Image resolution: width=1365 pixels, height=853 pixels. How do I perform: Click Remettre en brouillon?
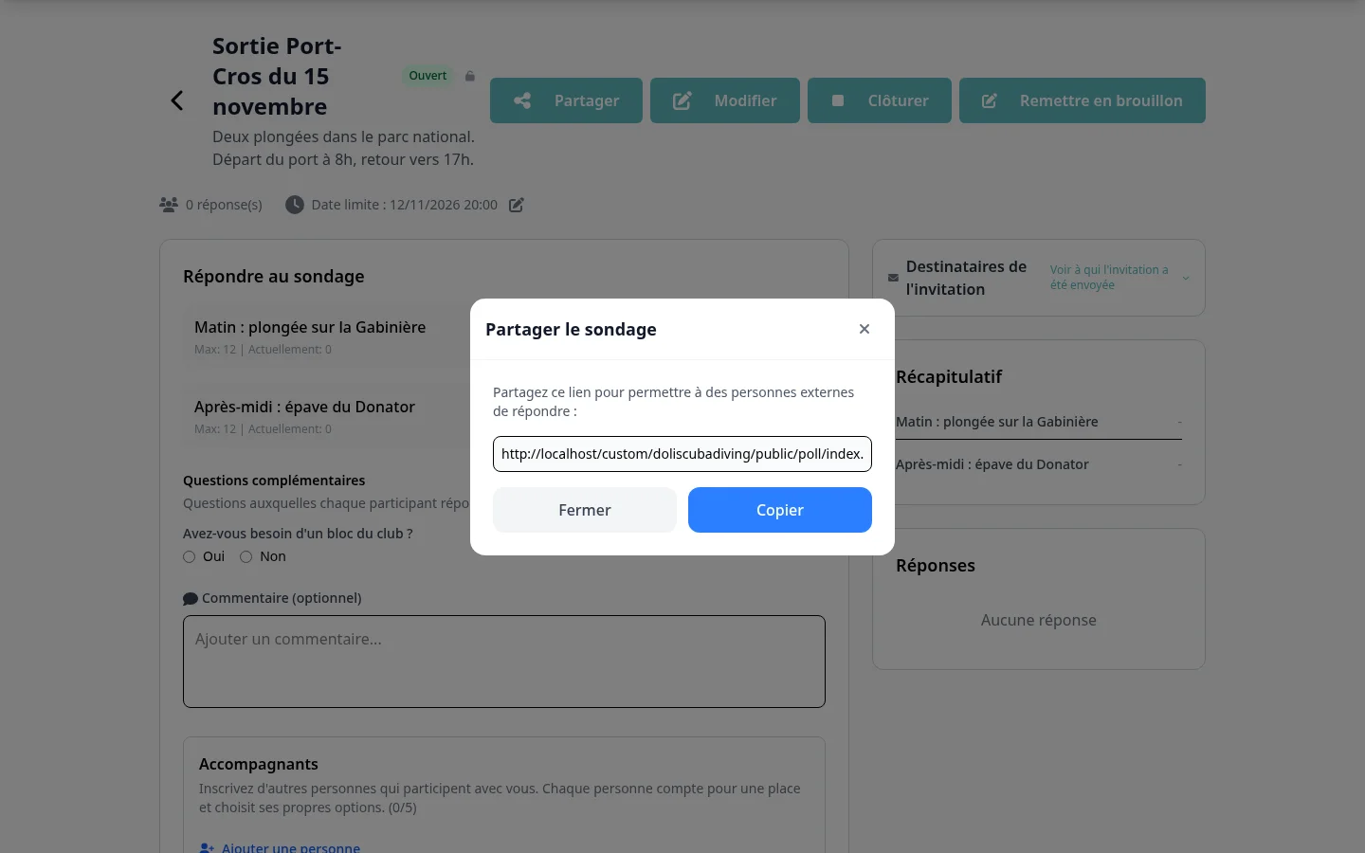(1083, 100)
